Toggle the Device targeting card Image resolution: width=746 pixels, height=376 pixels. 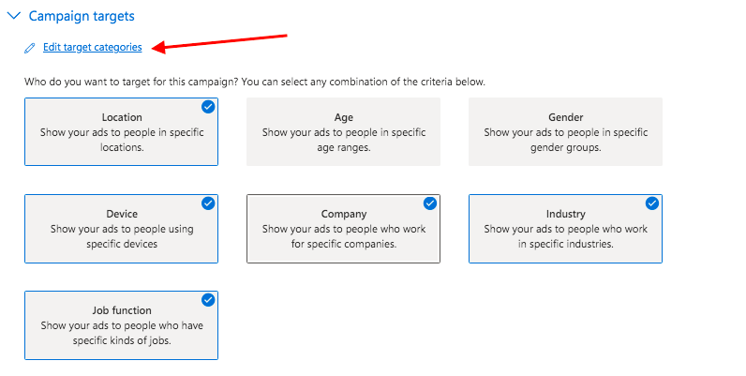pyautogui.click(x=121, y=229)
